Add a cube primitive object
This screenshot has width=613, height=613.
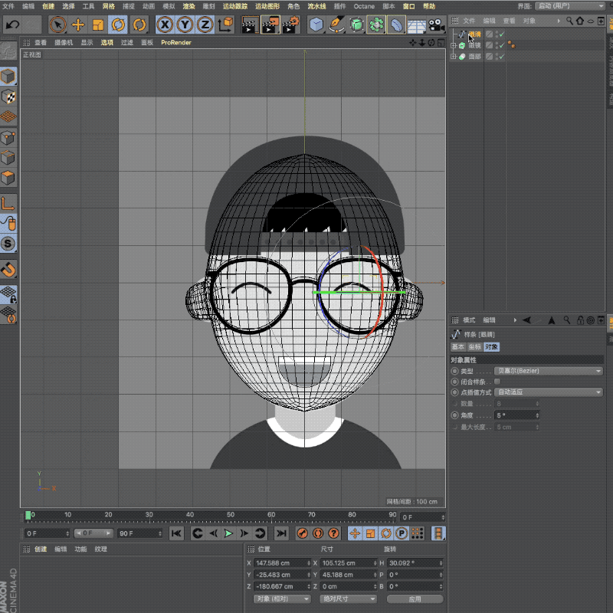click(316, 25)
